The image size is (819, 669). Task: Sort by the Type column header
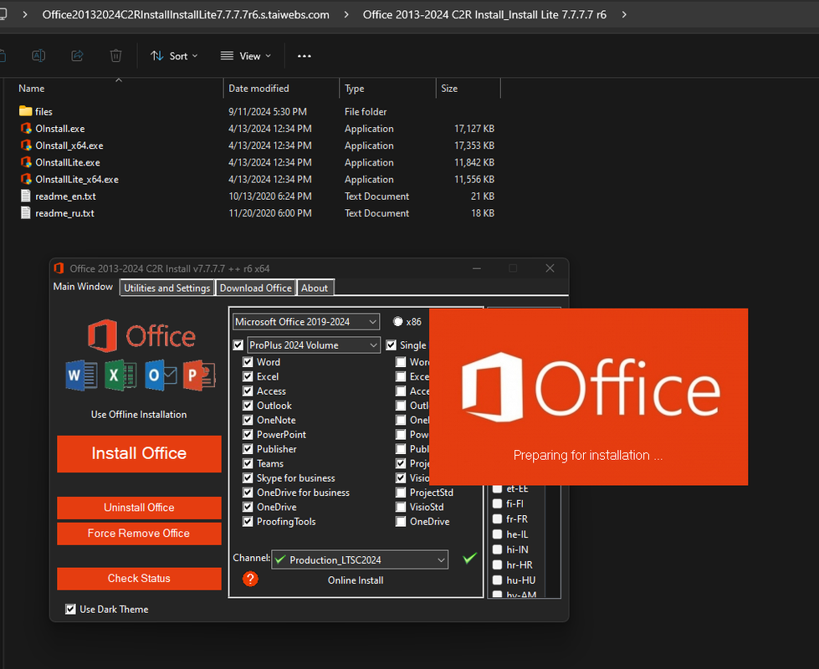pos(387,89)
